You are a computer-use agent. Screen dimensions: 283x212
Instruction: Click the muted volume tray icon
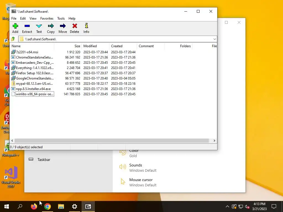247,206
